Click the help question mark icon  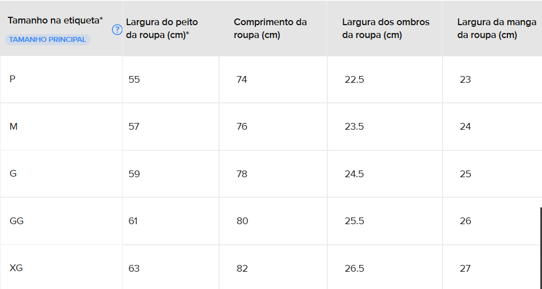coord(117,30)
